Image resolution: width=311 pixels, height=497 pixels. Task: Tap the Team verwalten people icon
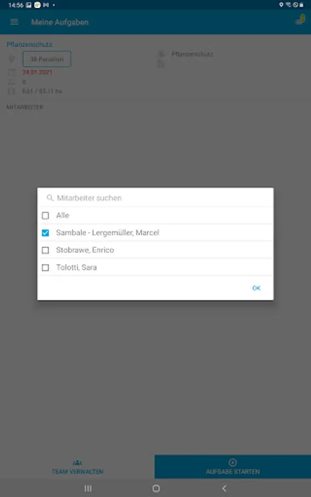coord(77,463)
